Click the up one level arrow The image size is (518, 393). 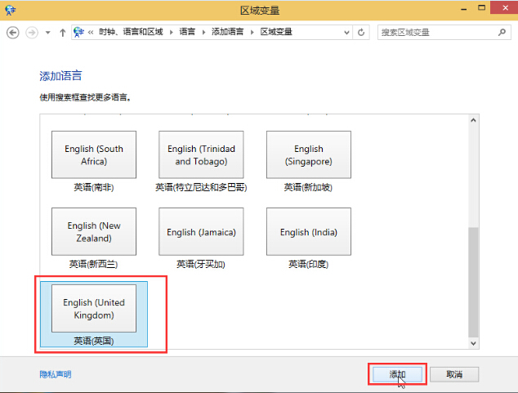pos(63,32)
